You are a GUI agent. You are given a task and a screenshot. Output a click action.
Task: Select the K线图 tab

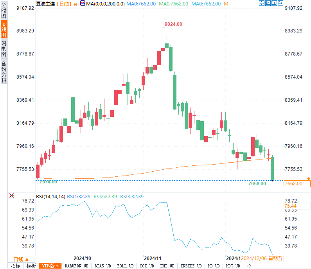pyautogui.click(x=4, y=29)
